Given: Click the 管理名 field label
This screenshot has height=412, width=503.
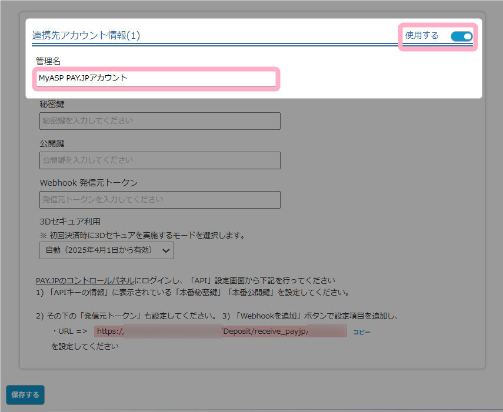Looking at the screenshot, I should coord(48,61).
